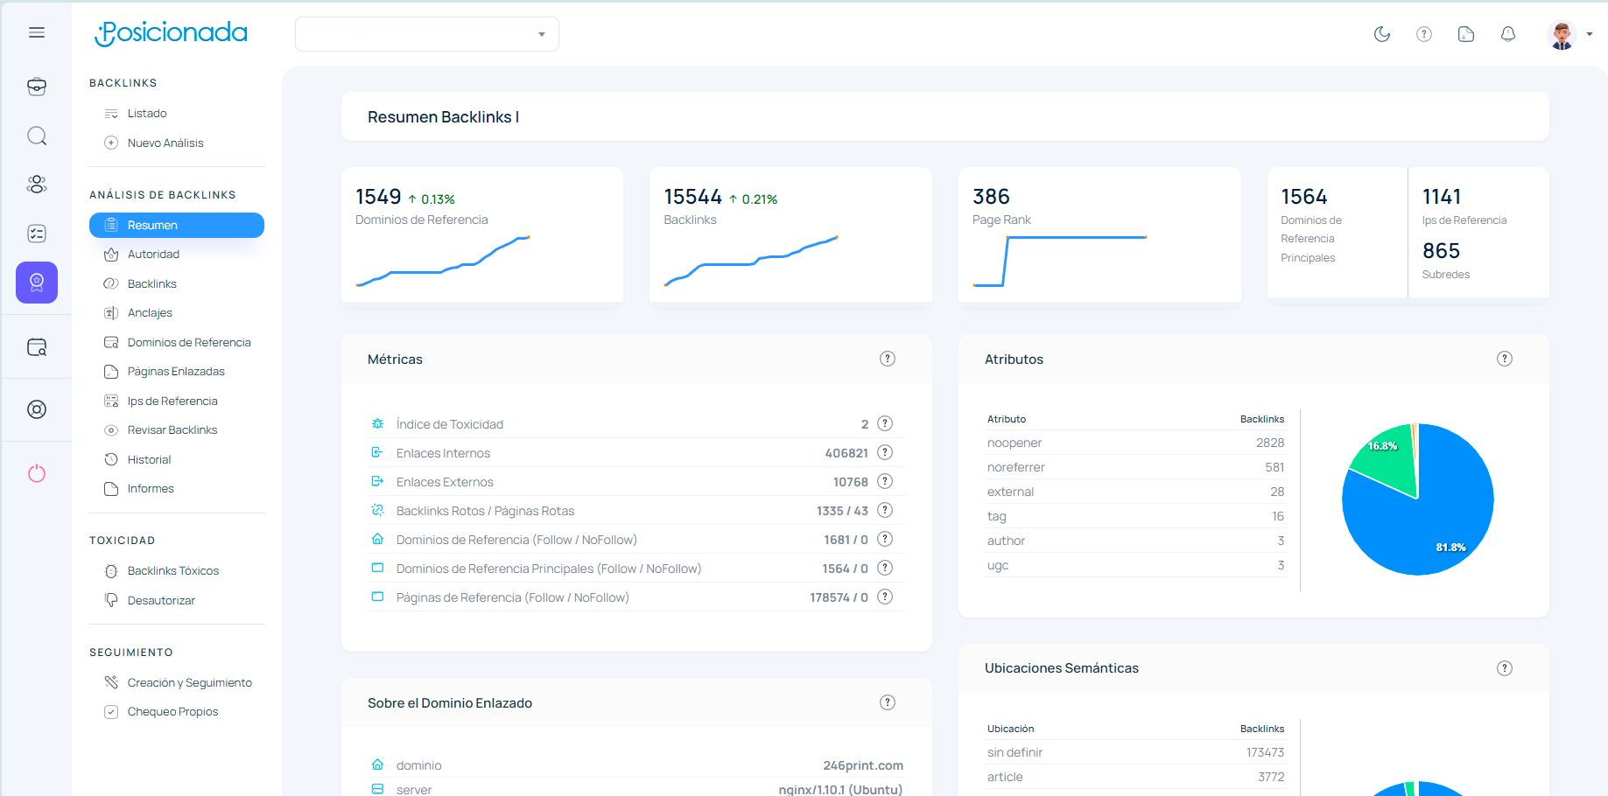Click the 'article' location row
Image resolution: width=1608 pixels, height=796 pixels.
click(x=1135, y=777)
